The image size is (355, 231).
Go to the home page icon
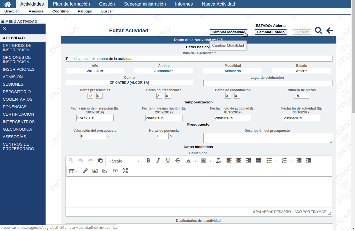[x=8, y=4]
